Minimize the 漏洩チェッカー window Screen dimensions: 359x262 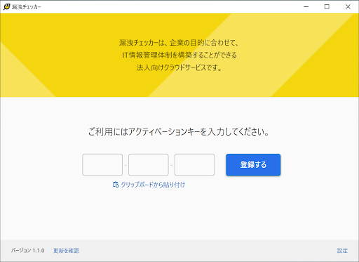point(306,6)
